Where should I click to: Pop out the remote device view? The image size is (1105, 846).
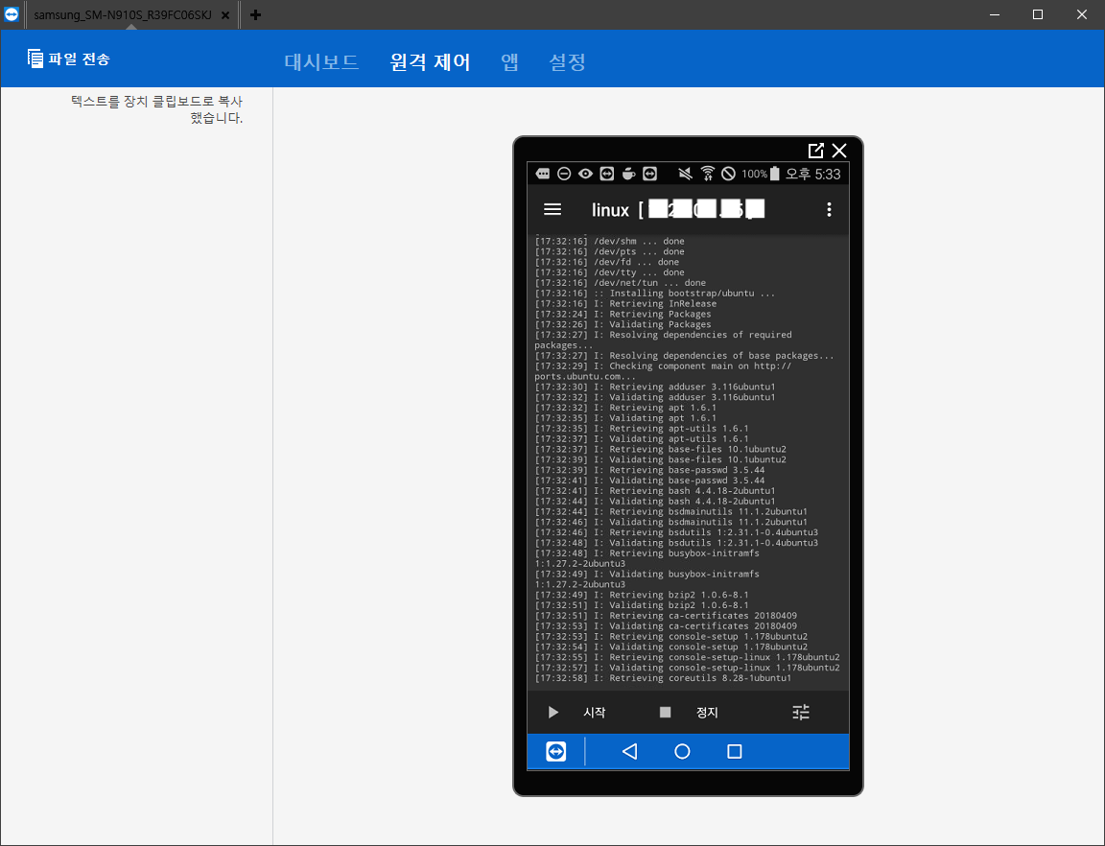coord(815,151)
